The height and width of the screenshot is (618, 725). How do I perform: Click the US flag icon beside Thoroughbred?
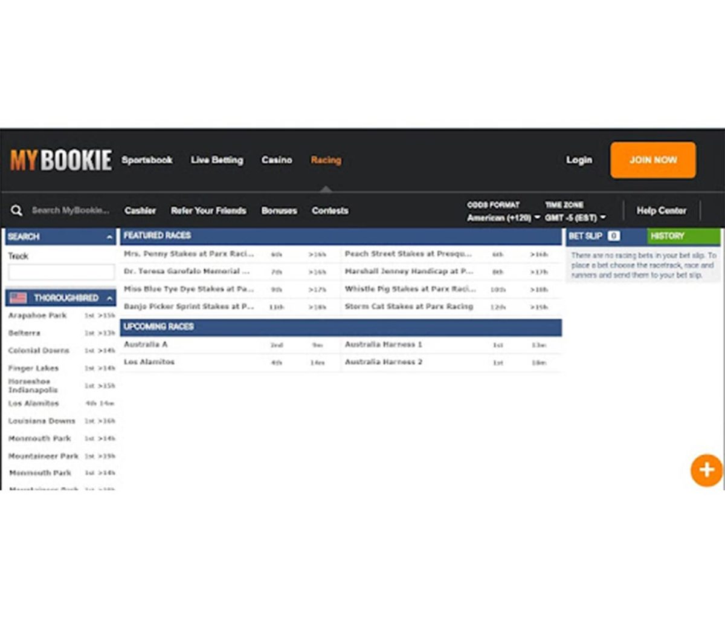18,298
